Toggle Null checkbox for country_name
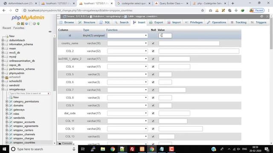The width and height of the screenshot is (273, 153). tap(153, 43)
